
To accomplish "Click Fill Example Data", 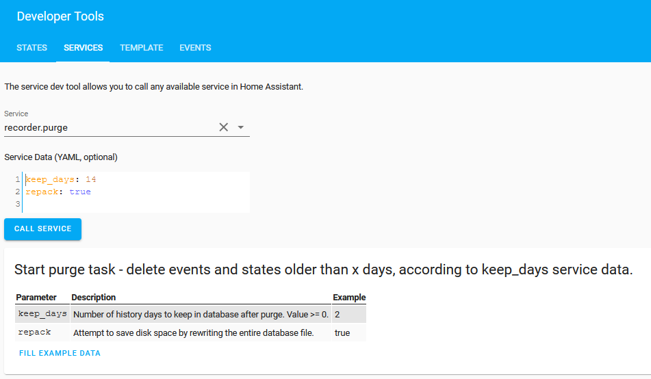I will coord(60,353).
